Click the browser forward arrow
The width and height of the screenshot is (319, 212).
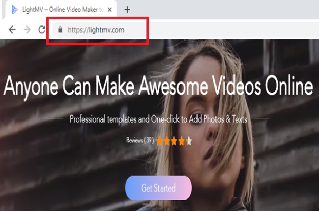tap(27, 29)
